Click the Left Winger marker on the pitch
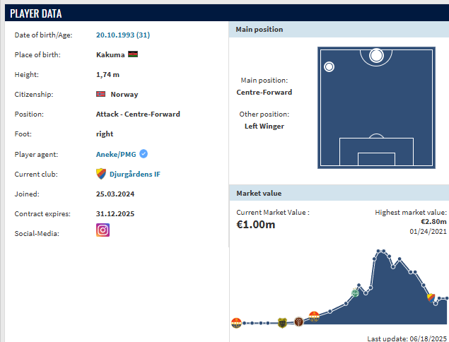 329,67
